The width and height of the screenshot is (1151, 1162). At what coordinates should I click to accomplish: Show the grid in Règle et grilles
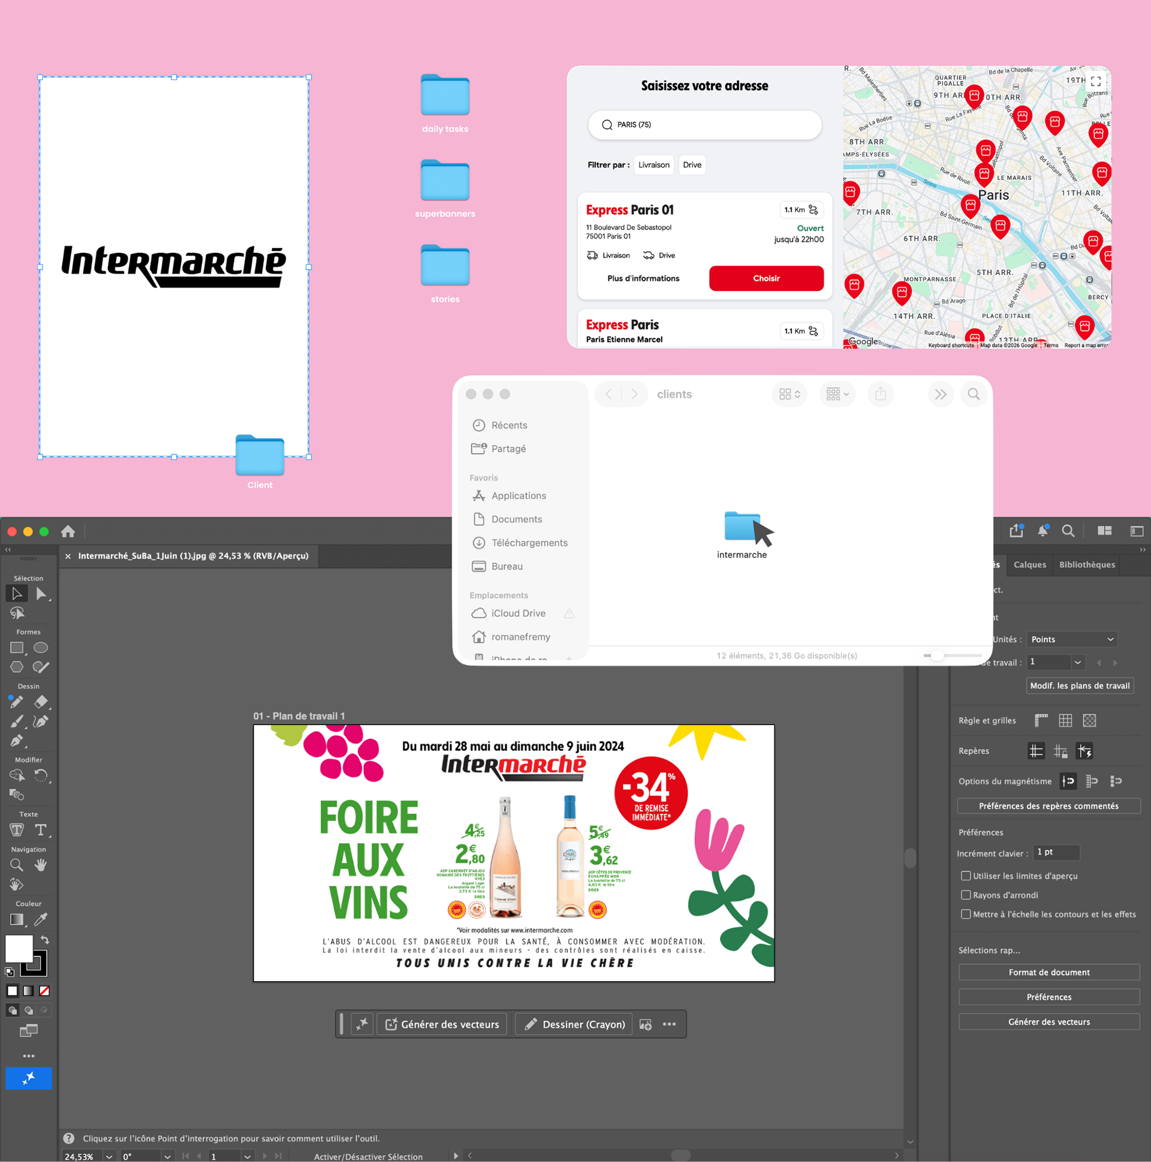coord(1065,720)
